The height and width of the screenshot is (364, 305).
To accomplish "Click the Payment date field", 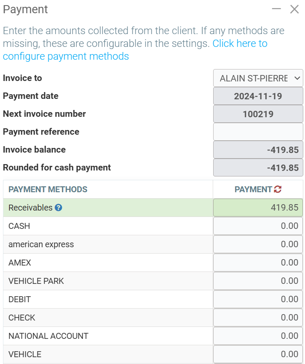I will tap(258, 96).
